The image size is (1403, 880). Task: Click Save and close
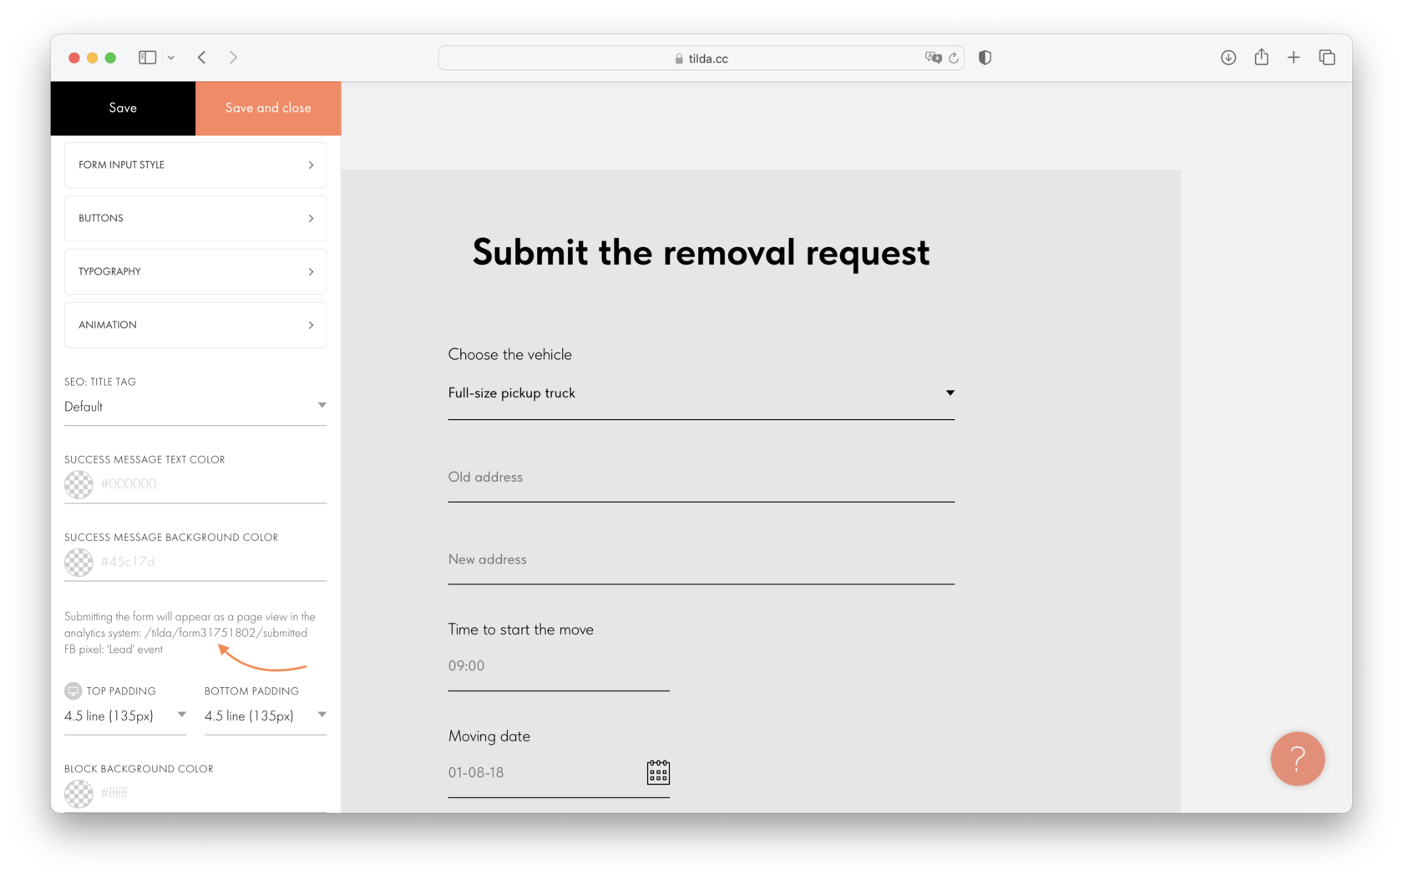click(x=268, y=108)
